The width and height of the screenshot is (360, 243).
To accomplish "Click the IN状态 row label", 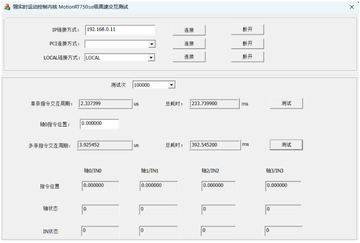I will pyautogui.click(x=50, y=231).
